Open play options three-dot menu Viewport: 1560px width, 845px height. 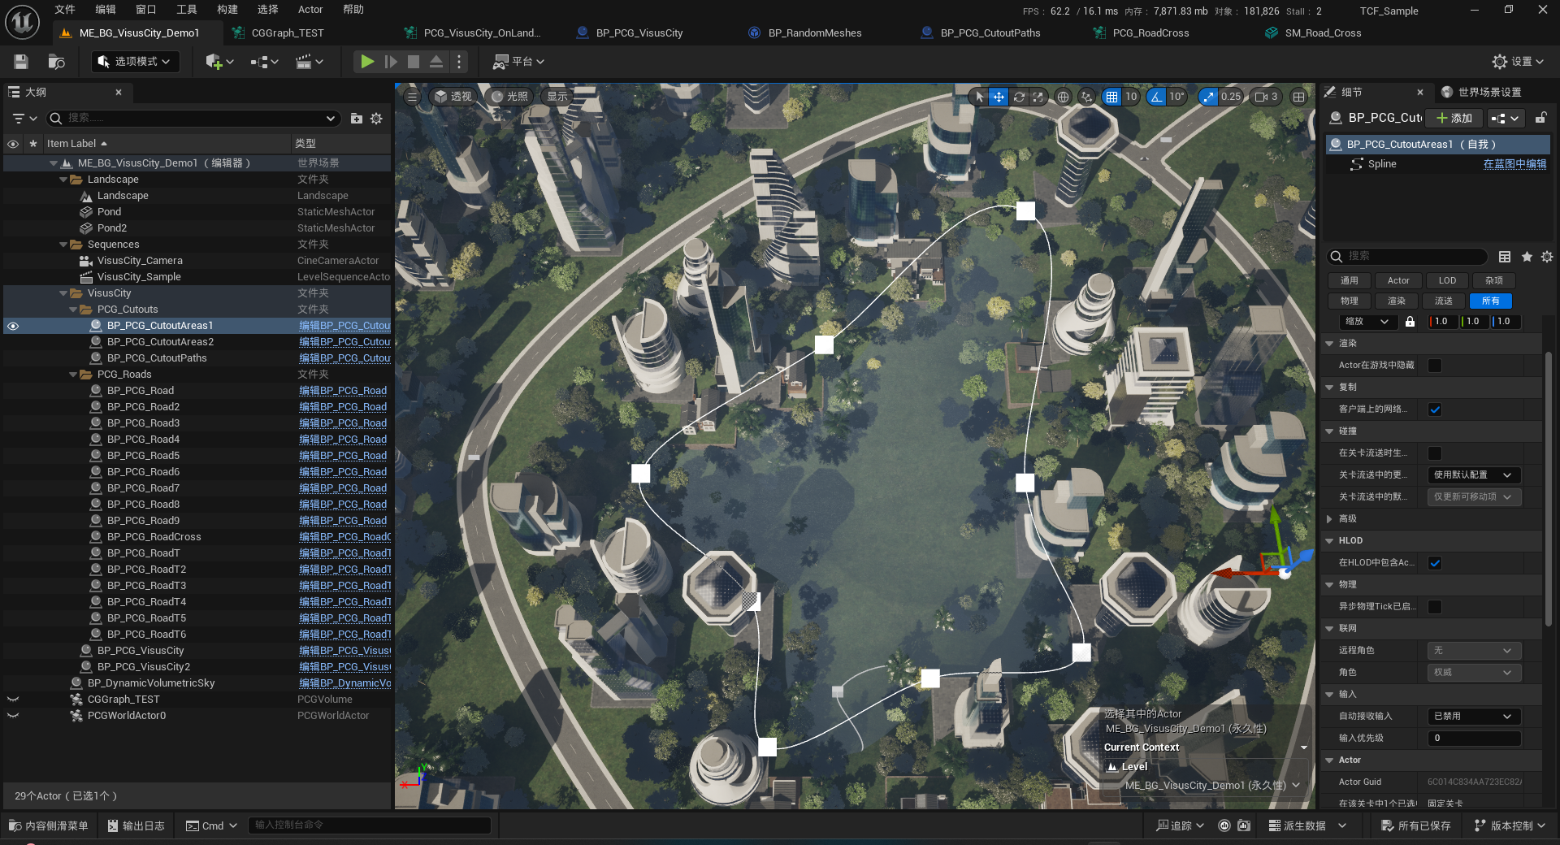pyautogui.click(x=459, y=62)
